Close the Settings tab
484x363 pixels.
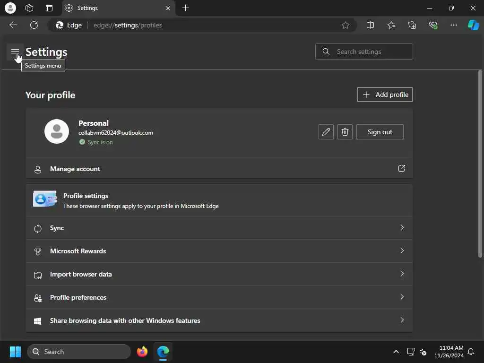pos(168,9)
